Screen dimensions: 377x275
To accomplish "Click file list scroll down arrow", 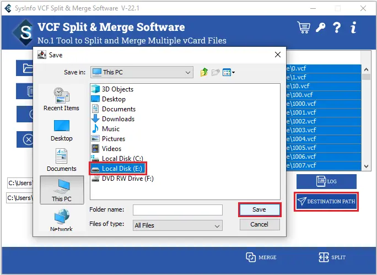I will 366,166.
